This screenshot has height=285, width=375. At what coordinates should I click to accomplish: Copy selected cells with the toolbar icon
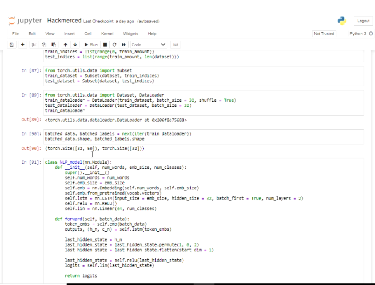coord(44,45)
